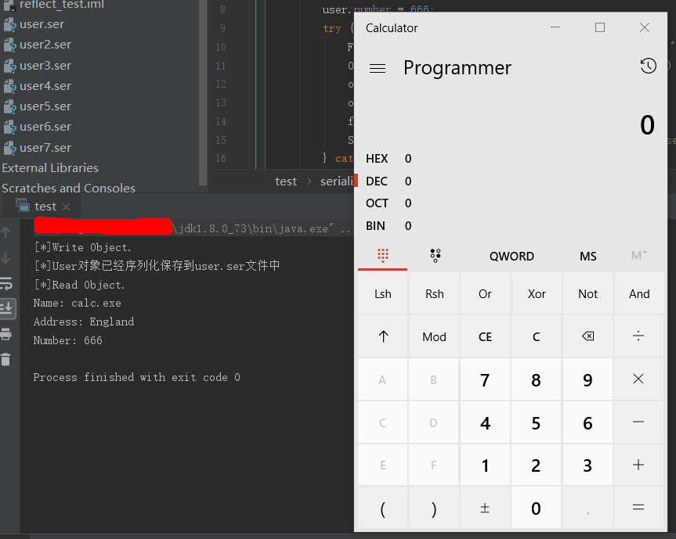Click the backspace key in Calculator
This screenshot has height=539, width=676.
click(x=587, y=336)
